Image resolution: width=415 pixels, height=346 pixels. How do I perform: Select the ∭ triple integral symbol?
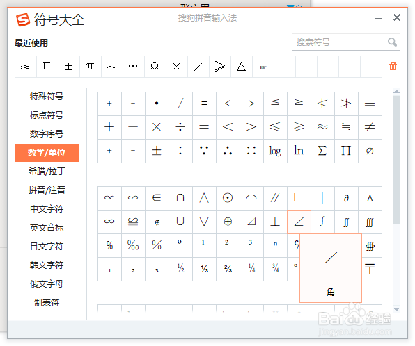[x=370, y=222]
